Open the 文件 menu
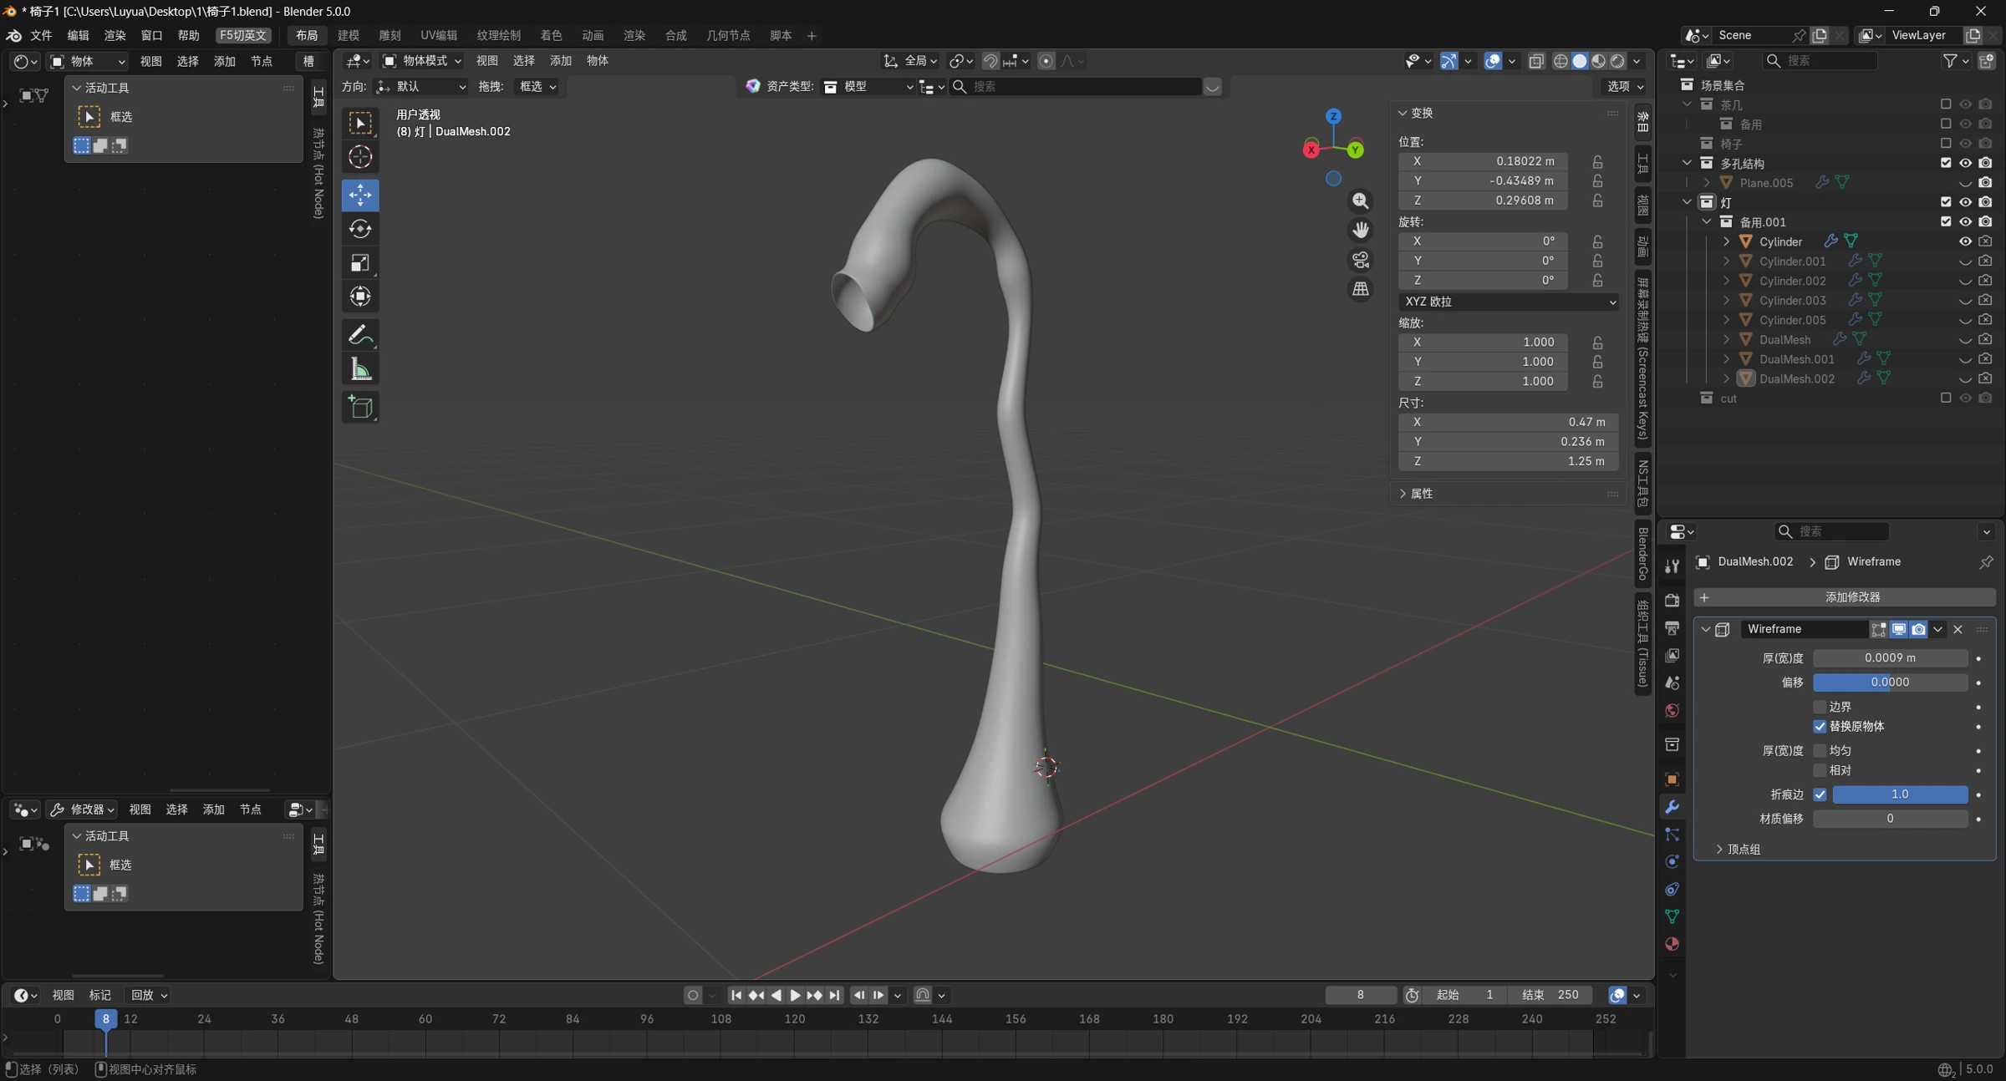This screenshot has height=1081, width=2006. 41,35
